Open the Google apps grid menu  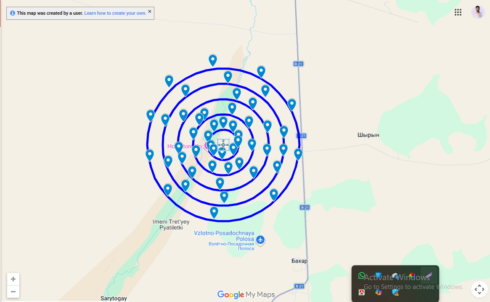click(x=458, y=12)
